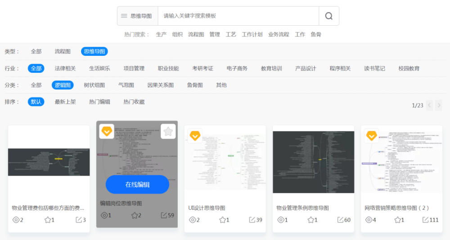Sort by 热门收藏
Screen dimensions: 450x240
coord(134,102)
